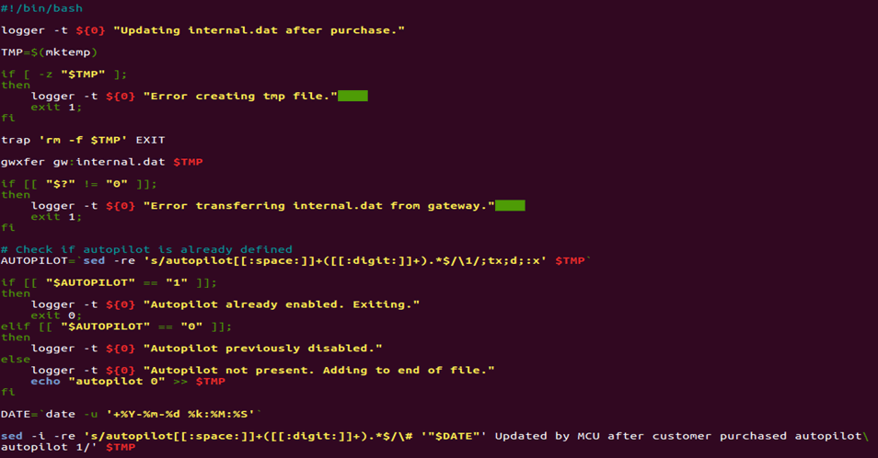This screenshot has height=458, width=878.
Task: Click the DATE= assignment line
Action: pyautogui.click(x=132, y=414)
